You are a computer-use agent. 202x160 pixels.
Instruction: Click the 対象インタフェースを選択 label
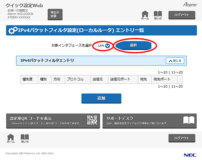click(x=72, y=46)
